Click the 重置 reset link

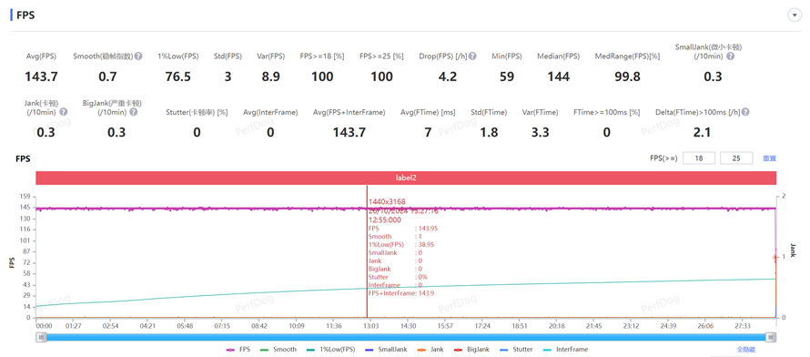[770, 158]
